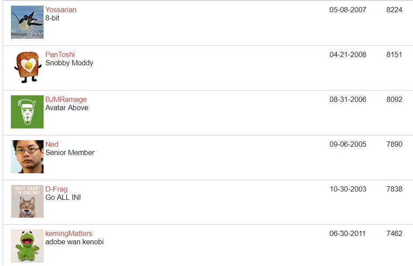Open the D-Frag username link
This screenshot has height=266, width=413.
click(x=56, y=189)
